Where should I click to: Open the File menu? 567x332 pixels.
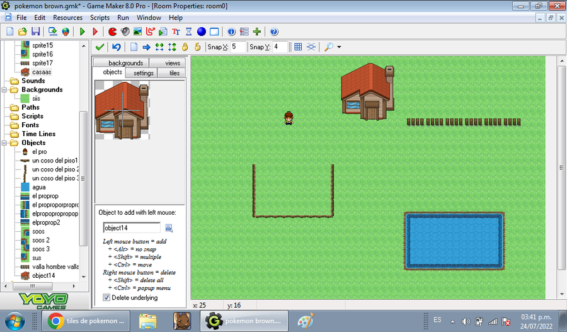(21, 18)
